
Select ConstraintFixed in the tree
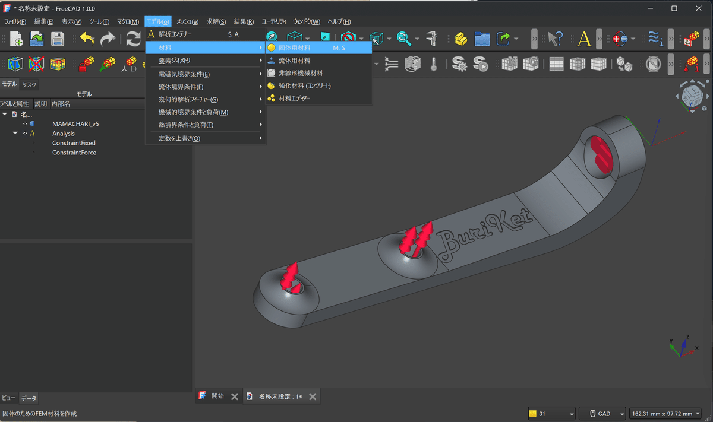click(x=74, y=143)
